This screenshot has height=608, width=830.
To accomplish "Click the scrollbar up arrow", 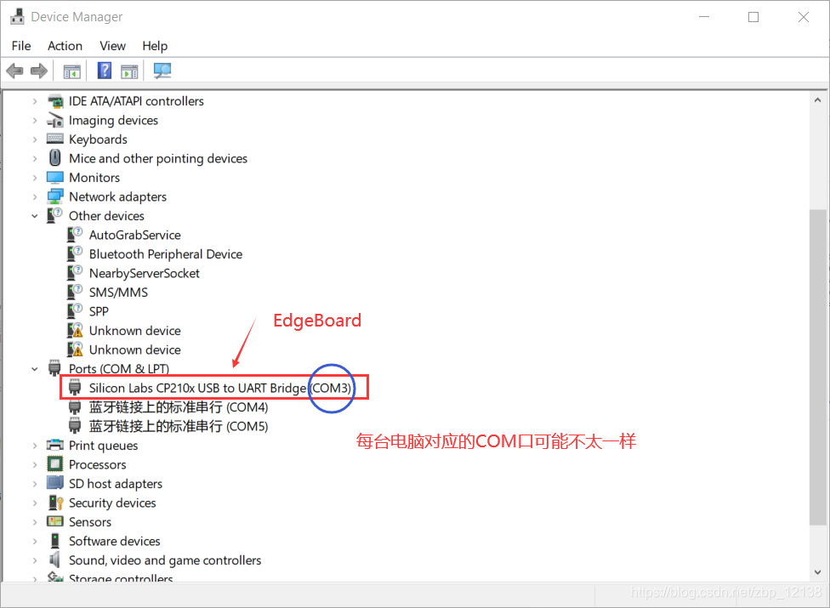I will point(817,100).
